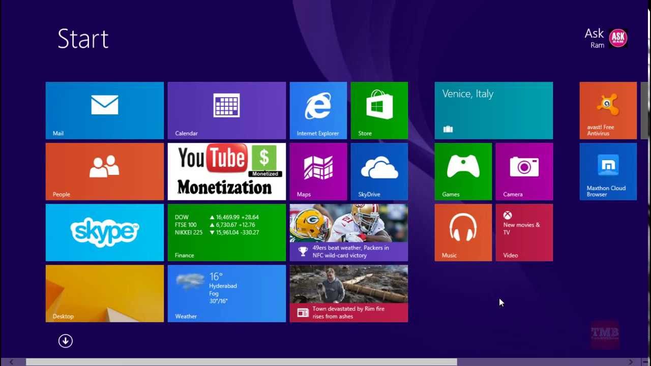Click the Ask Ram user account name
Image resolution: width=651 pixels, height=366 pixels.
pyautogui.click(x=594, y=38)
